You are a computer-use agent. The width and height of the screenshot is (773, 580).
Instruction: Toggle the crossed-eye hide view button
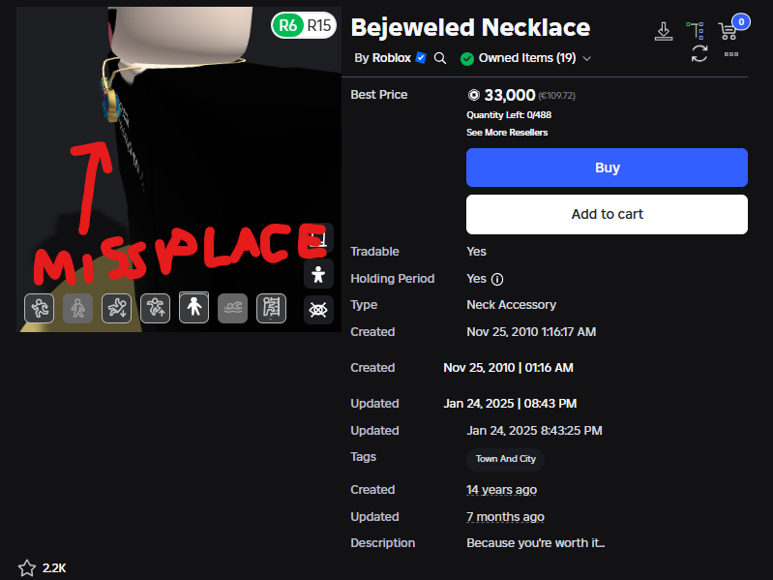coord(318,310)
